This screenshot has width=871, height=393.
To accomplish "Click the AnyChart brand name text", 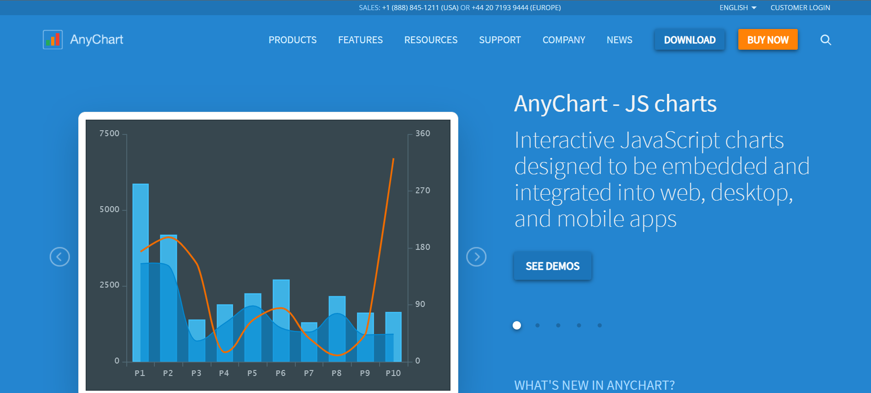I will [x=97, y=40].
